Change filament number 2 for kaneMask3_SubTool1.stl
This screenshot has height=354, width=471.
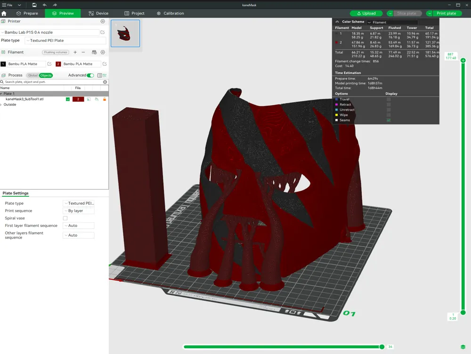click(78, 99)
